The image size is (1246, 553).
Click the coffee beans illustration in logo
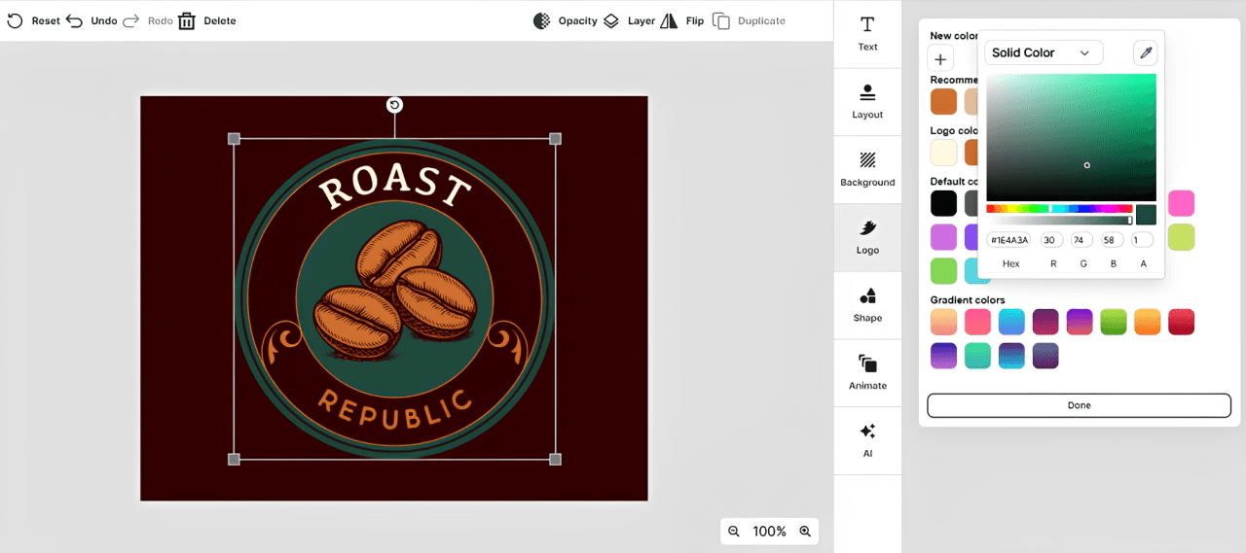(394, 292)
